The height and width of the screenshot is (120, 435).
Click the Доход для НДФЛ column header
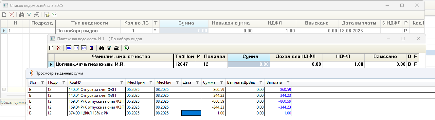coord(296,57)
